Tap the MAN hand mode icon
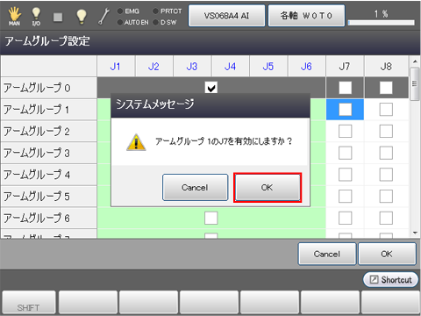The image size is (421, 316). coord(14,16)
